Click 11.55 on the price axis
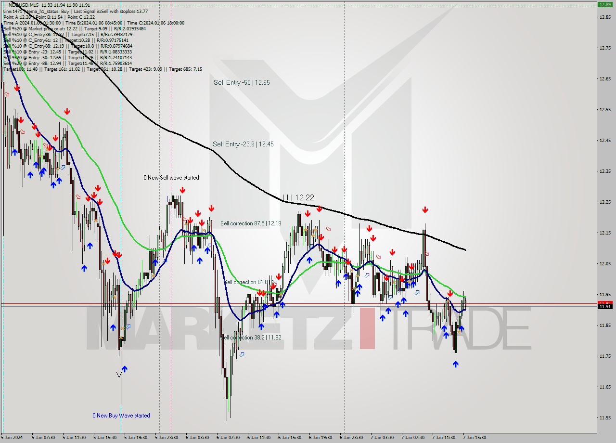The image size is (616, 443). click(605, 418)
